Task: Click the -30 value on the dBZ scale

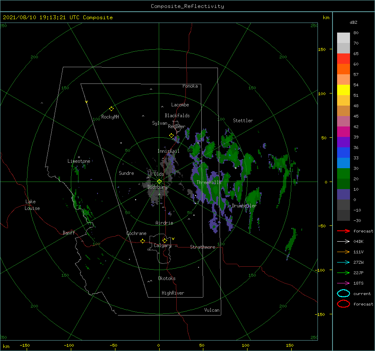Action: (357, 220)
